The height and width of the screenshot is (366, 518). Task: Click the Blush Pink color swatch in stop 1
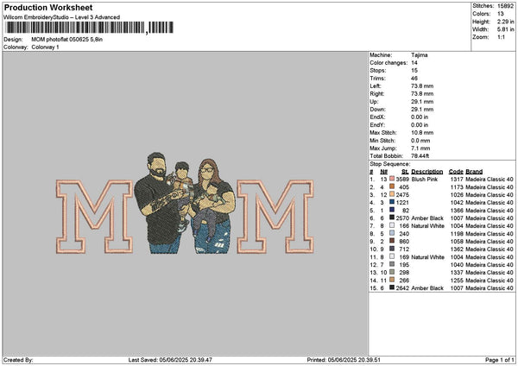[392, 179]
